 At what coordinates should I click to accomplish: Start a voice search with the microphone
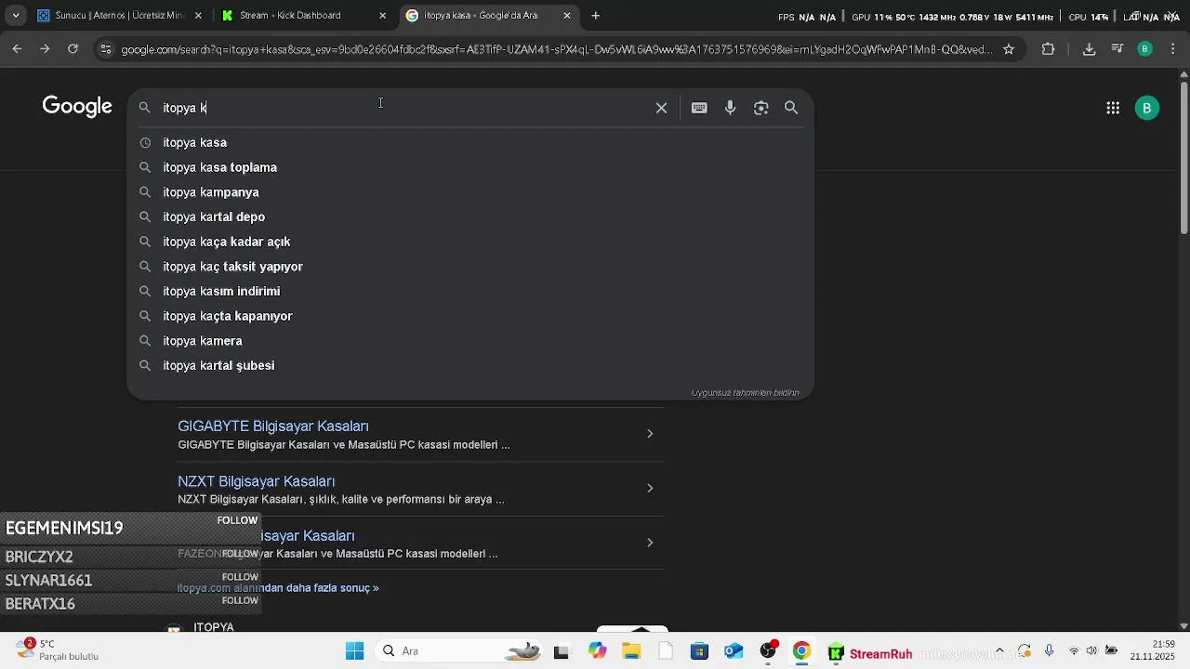click(x=730, y=108)
